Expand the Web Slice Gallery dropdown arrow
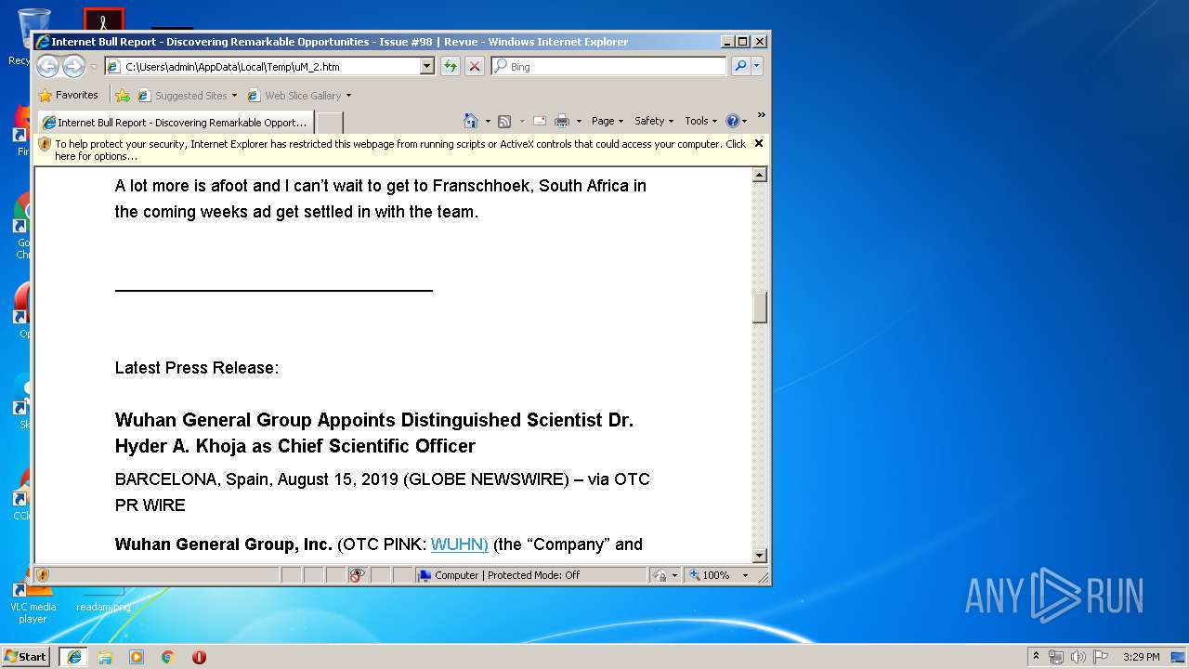This screenshot has width=1189, height=669. 349,96
